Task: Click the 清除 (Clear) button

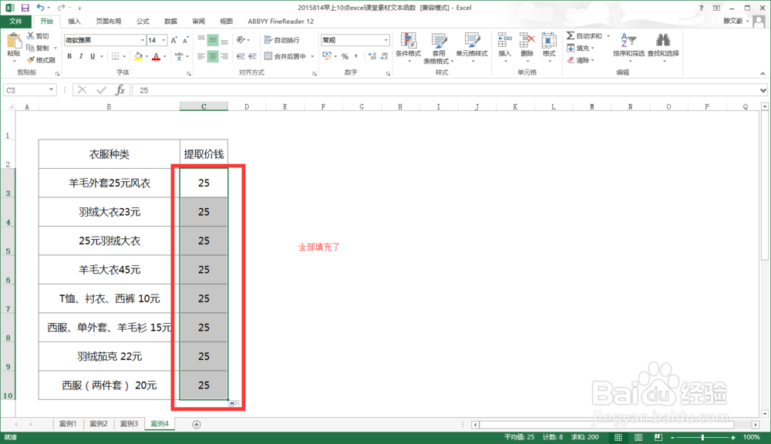Action: point(581,60)
